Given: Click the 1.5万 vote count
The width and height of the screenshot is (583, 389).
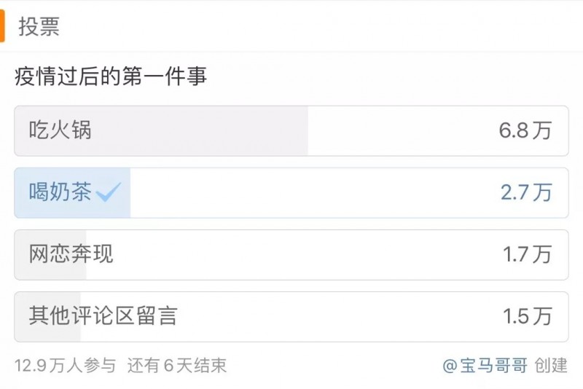Looking at the screenshot, I should point(527,316).
